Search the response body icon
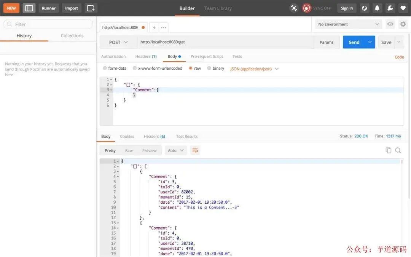The image size is (411, 257). click(x=398, y=150)
